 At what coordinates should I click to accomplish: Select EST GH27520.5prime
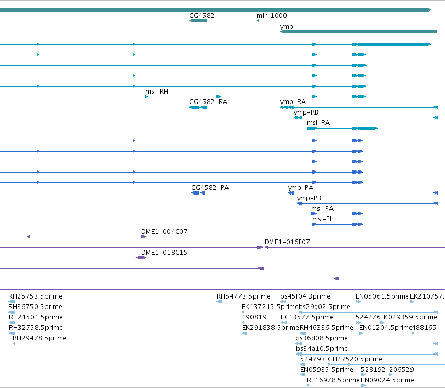tap(355, 360)
